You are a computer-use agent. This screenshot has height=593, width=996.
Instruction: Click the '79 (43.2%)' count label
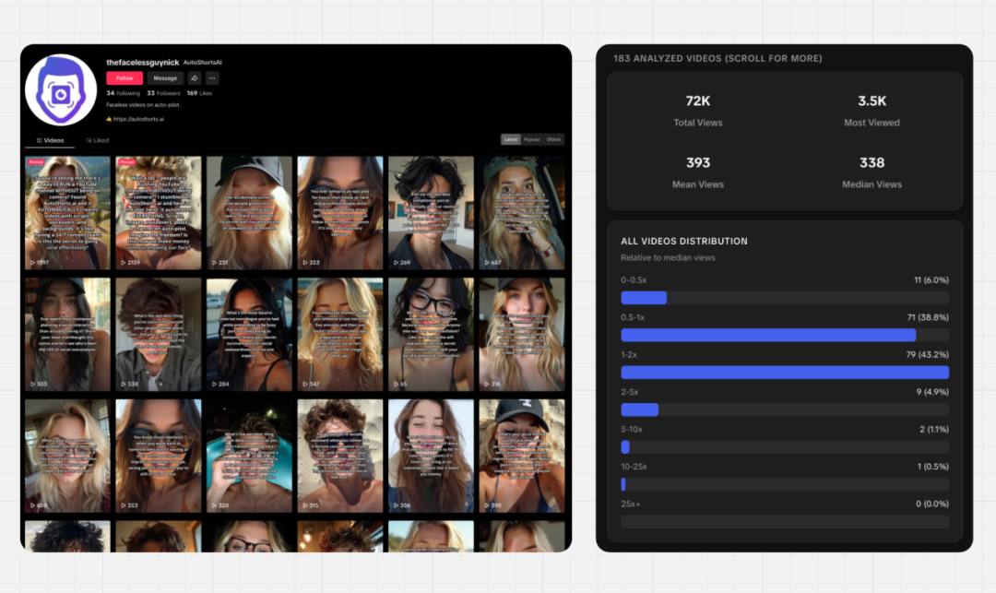[928, 355]
